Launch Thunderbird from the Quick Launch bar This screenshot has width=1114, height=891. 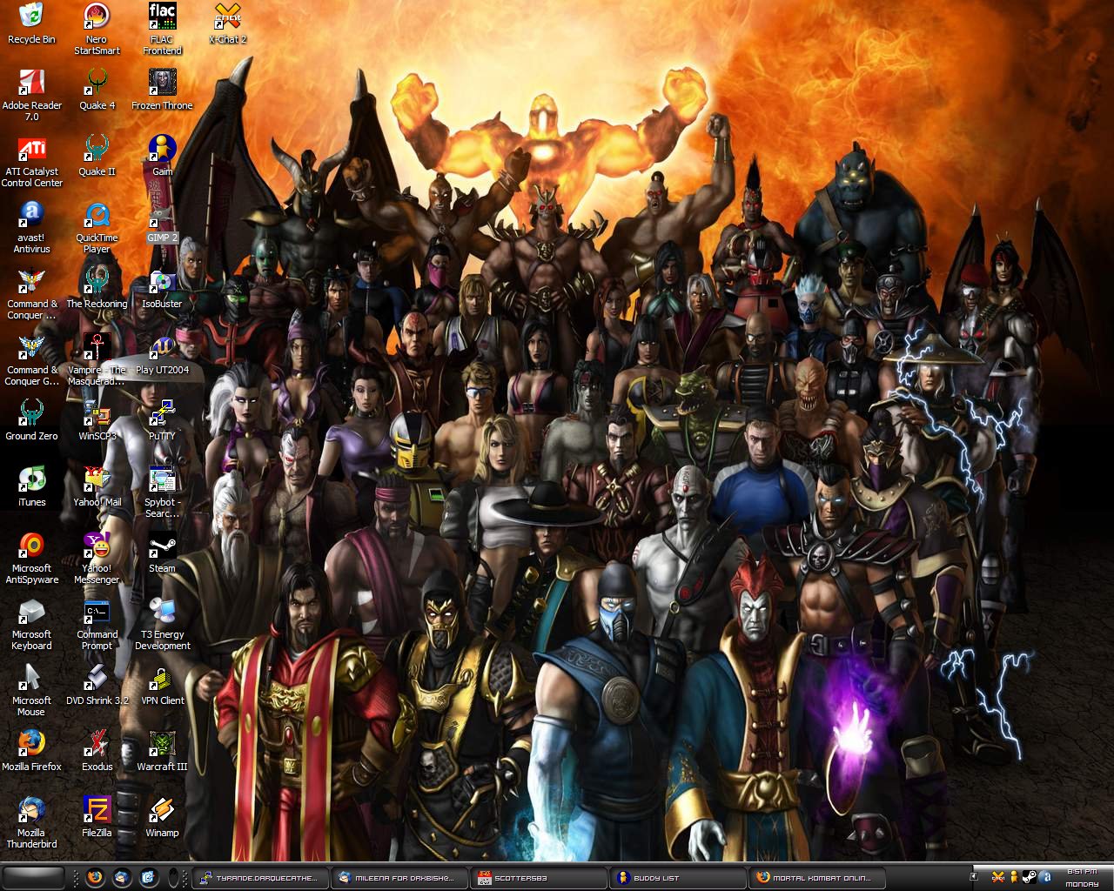coord(122,877)
